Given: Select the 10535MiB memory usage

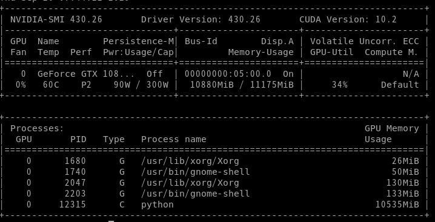Looking at the screenshot, I should click(x=397, y=204).
